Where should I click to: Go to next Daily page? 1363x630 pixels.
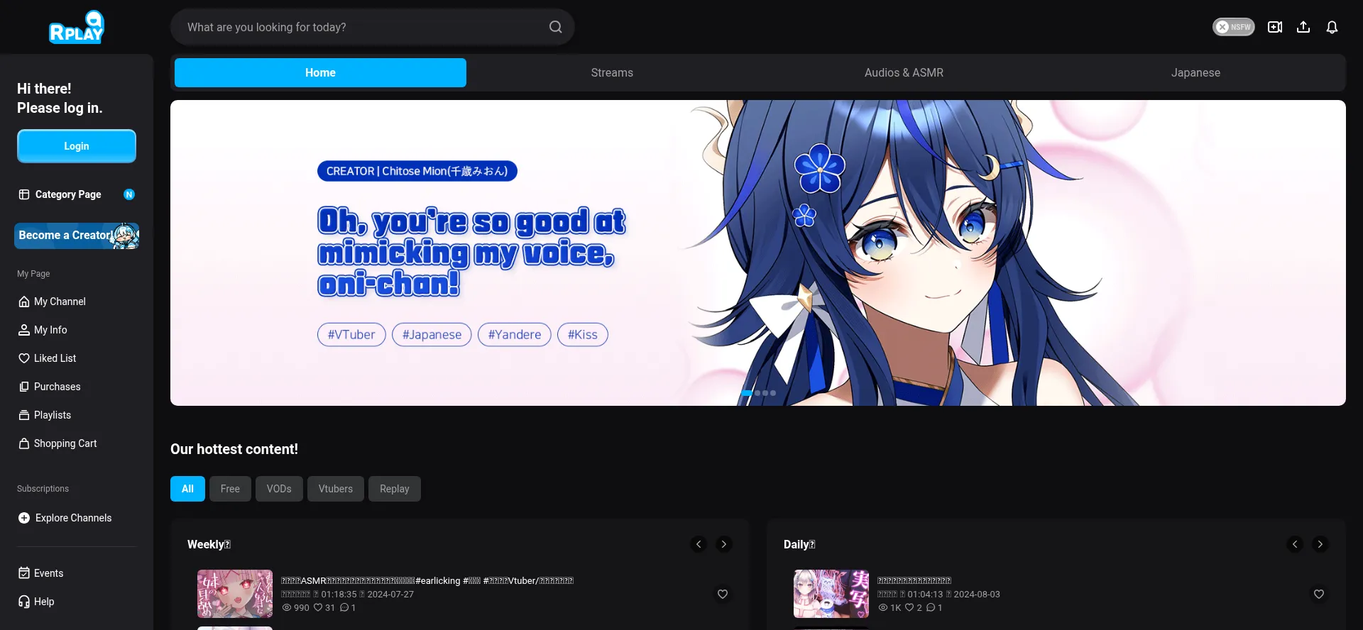coord(1320,544)
